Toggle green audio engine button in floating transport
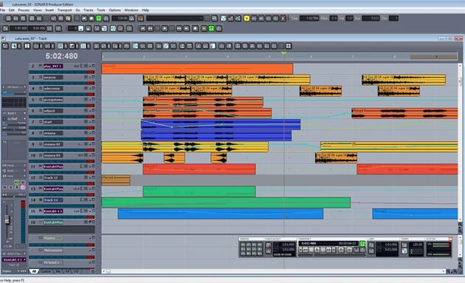Viewport: 465px width, 283px height. point(362,244)
